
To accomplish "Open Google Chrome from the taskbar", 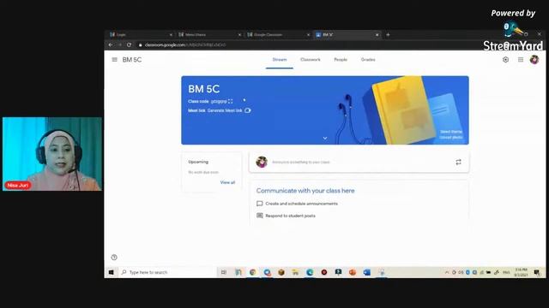I will click(x=252, y=272).
